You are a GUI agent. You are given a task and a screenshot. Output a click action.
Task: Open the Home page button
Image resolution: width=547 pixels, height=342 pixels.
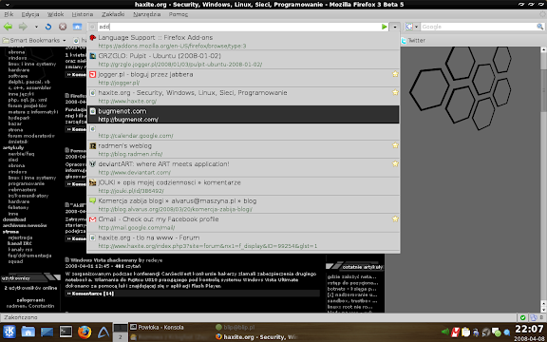click(77, 27)
